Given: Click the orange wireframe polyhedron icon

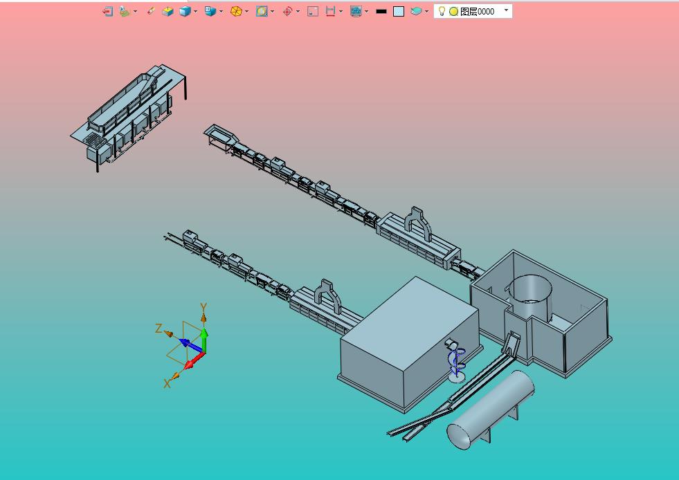Looking at the screenshot, I should point(236,12).
